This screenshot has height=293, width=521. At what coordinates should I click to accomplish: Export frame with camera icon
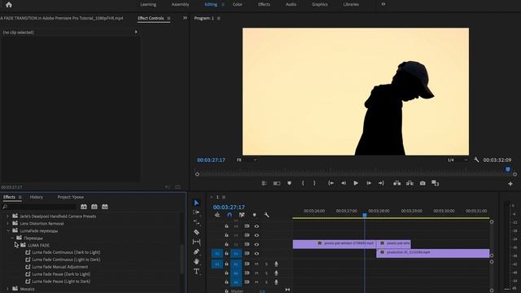[422, 183]
